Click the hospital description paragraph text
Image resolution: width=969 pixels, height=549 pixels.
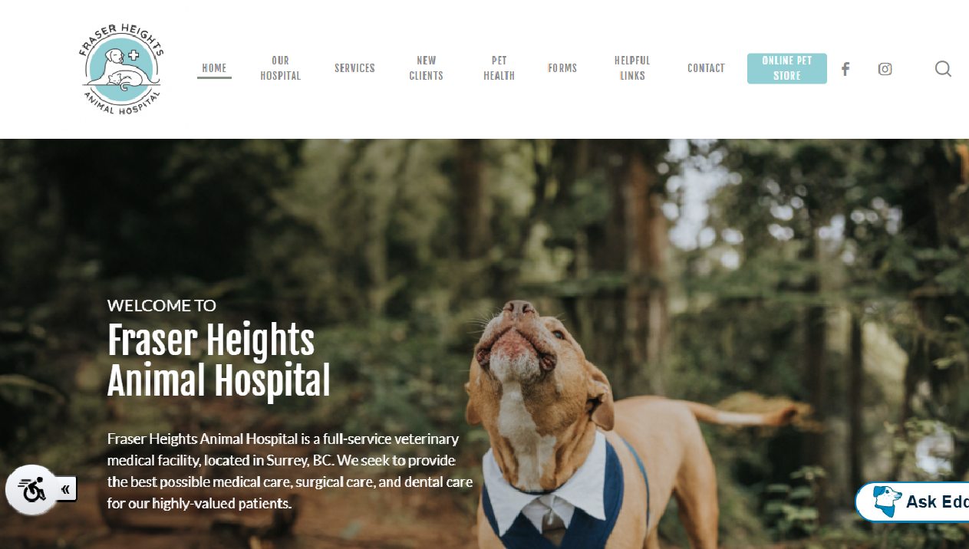point(290,472)
